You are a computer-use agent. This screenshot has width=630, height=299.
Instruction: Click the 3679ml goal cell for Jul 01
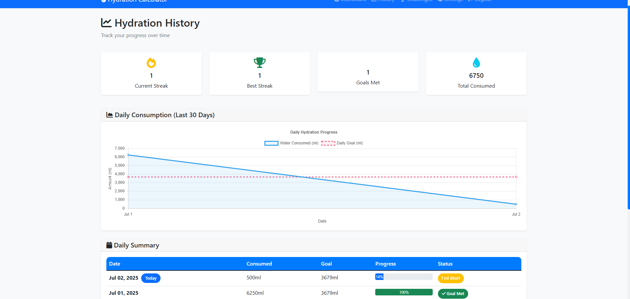330,293
